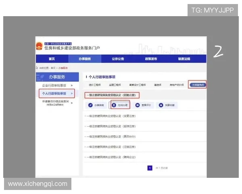This screenshot has height=194, width=242.
Task: Open the 制度法规 navigation item
Action: pos(184,59)
